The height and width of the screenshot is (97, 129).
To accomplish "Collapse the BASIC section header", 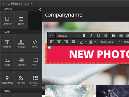I will click(2, 32).
